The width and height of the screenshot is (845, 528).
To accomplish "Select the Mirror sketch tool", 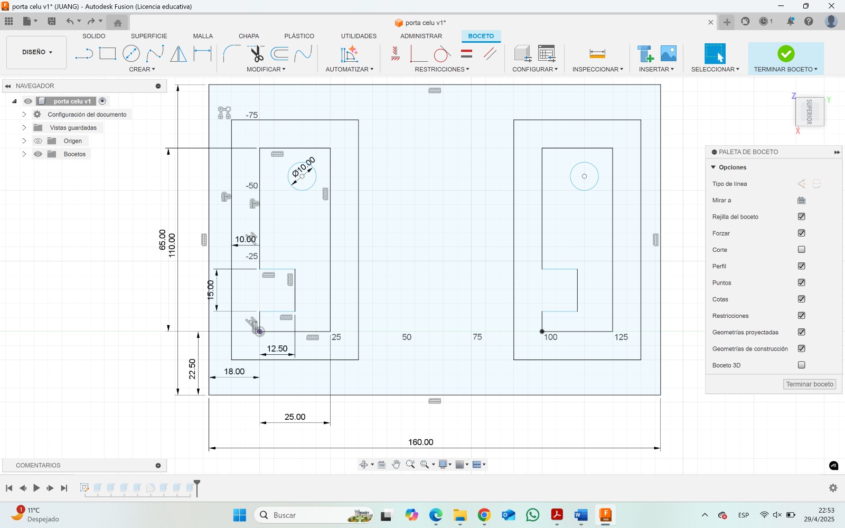I will [x=179, y=54].
